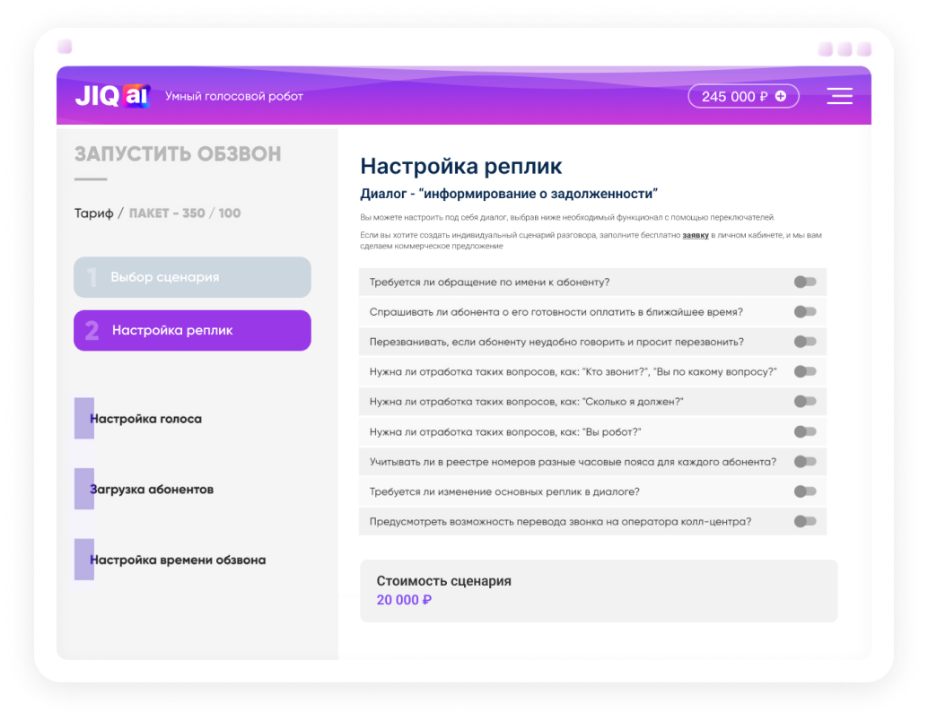Enable handling "Кто звонит?" questions
Image resolution: width=928 pixels, height=721 pixels.
[805, 371]
